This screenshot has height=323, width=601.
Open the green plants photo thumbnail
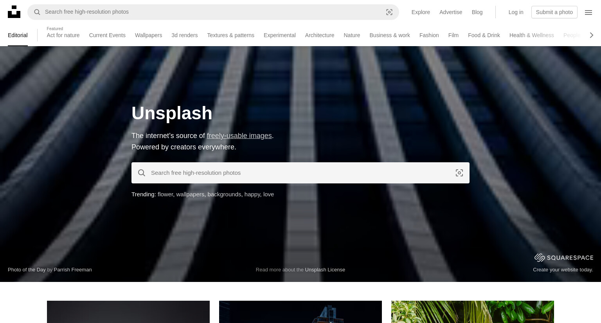473,312
